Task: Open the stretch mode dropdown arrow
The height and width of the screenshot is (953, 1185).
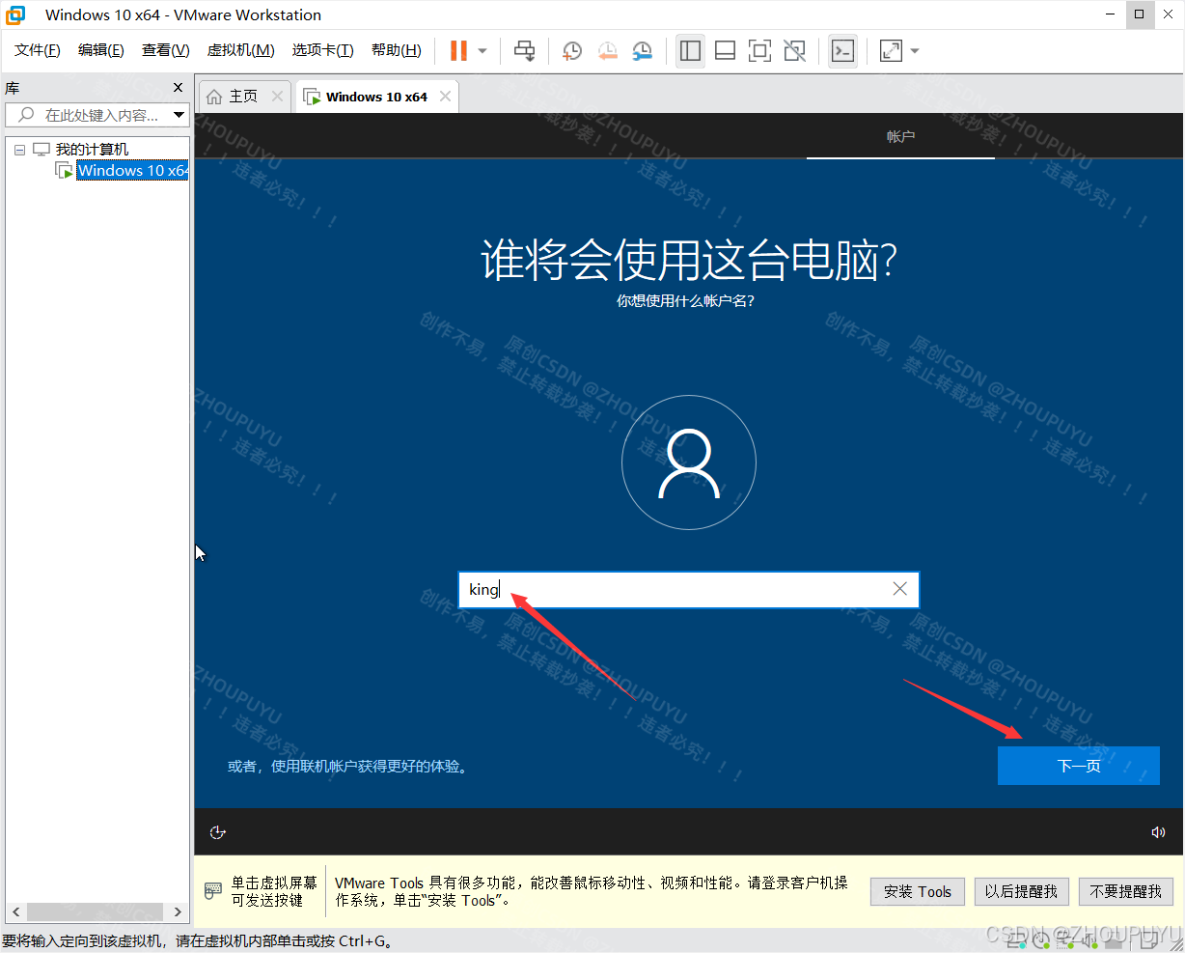Action: coord(915,51)
